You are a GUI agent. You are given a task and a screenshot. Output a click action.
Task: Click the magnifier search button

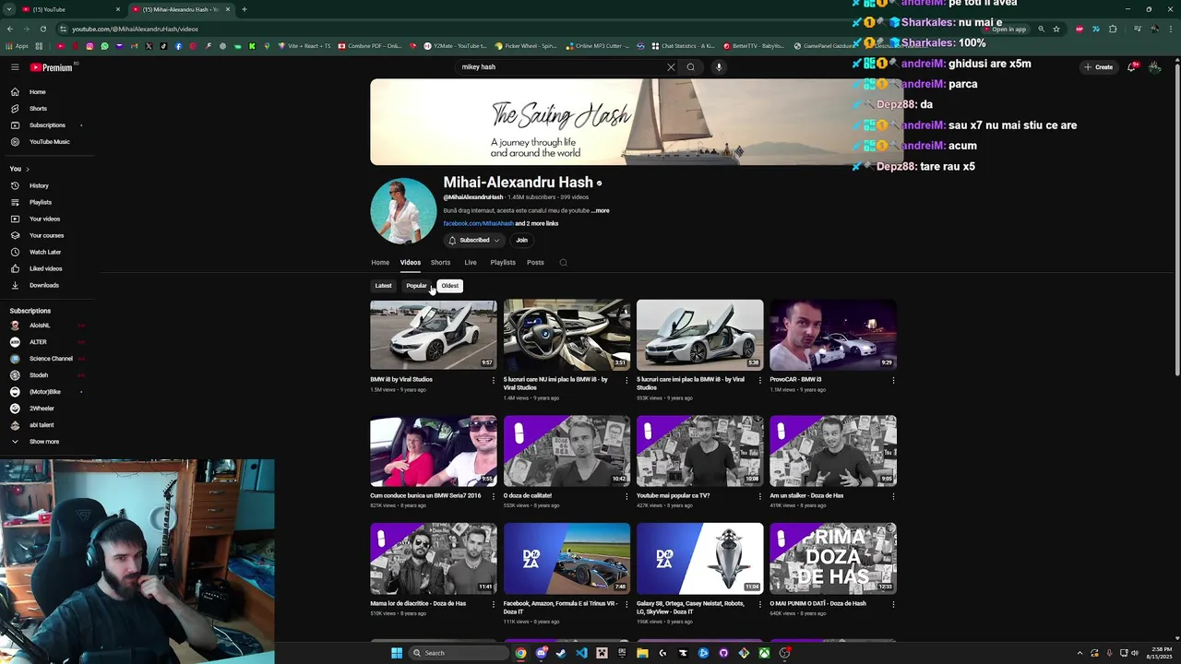[690, 67]
